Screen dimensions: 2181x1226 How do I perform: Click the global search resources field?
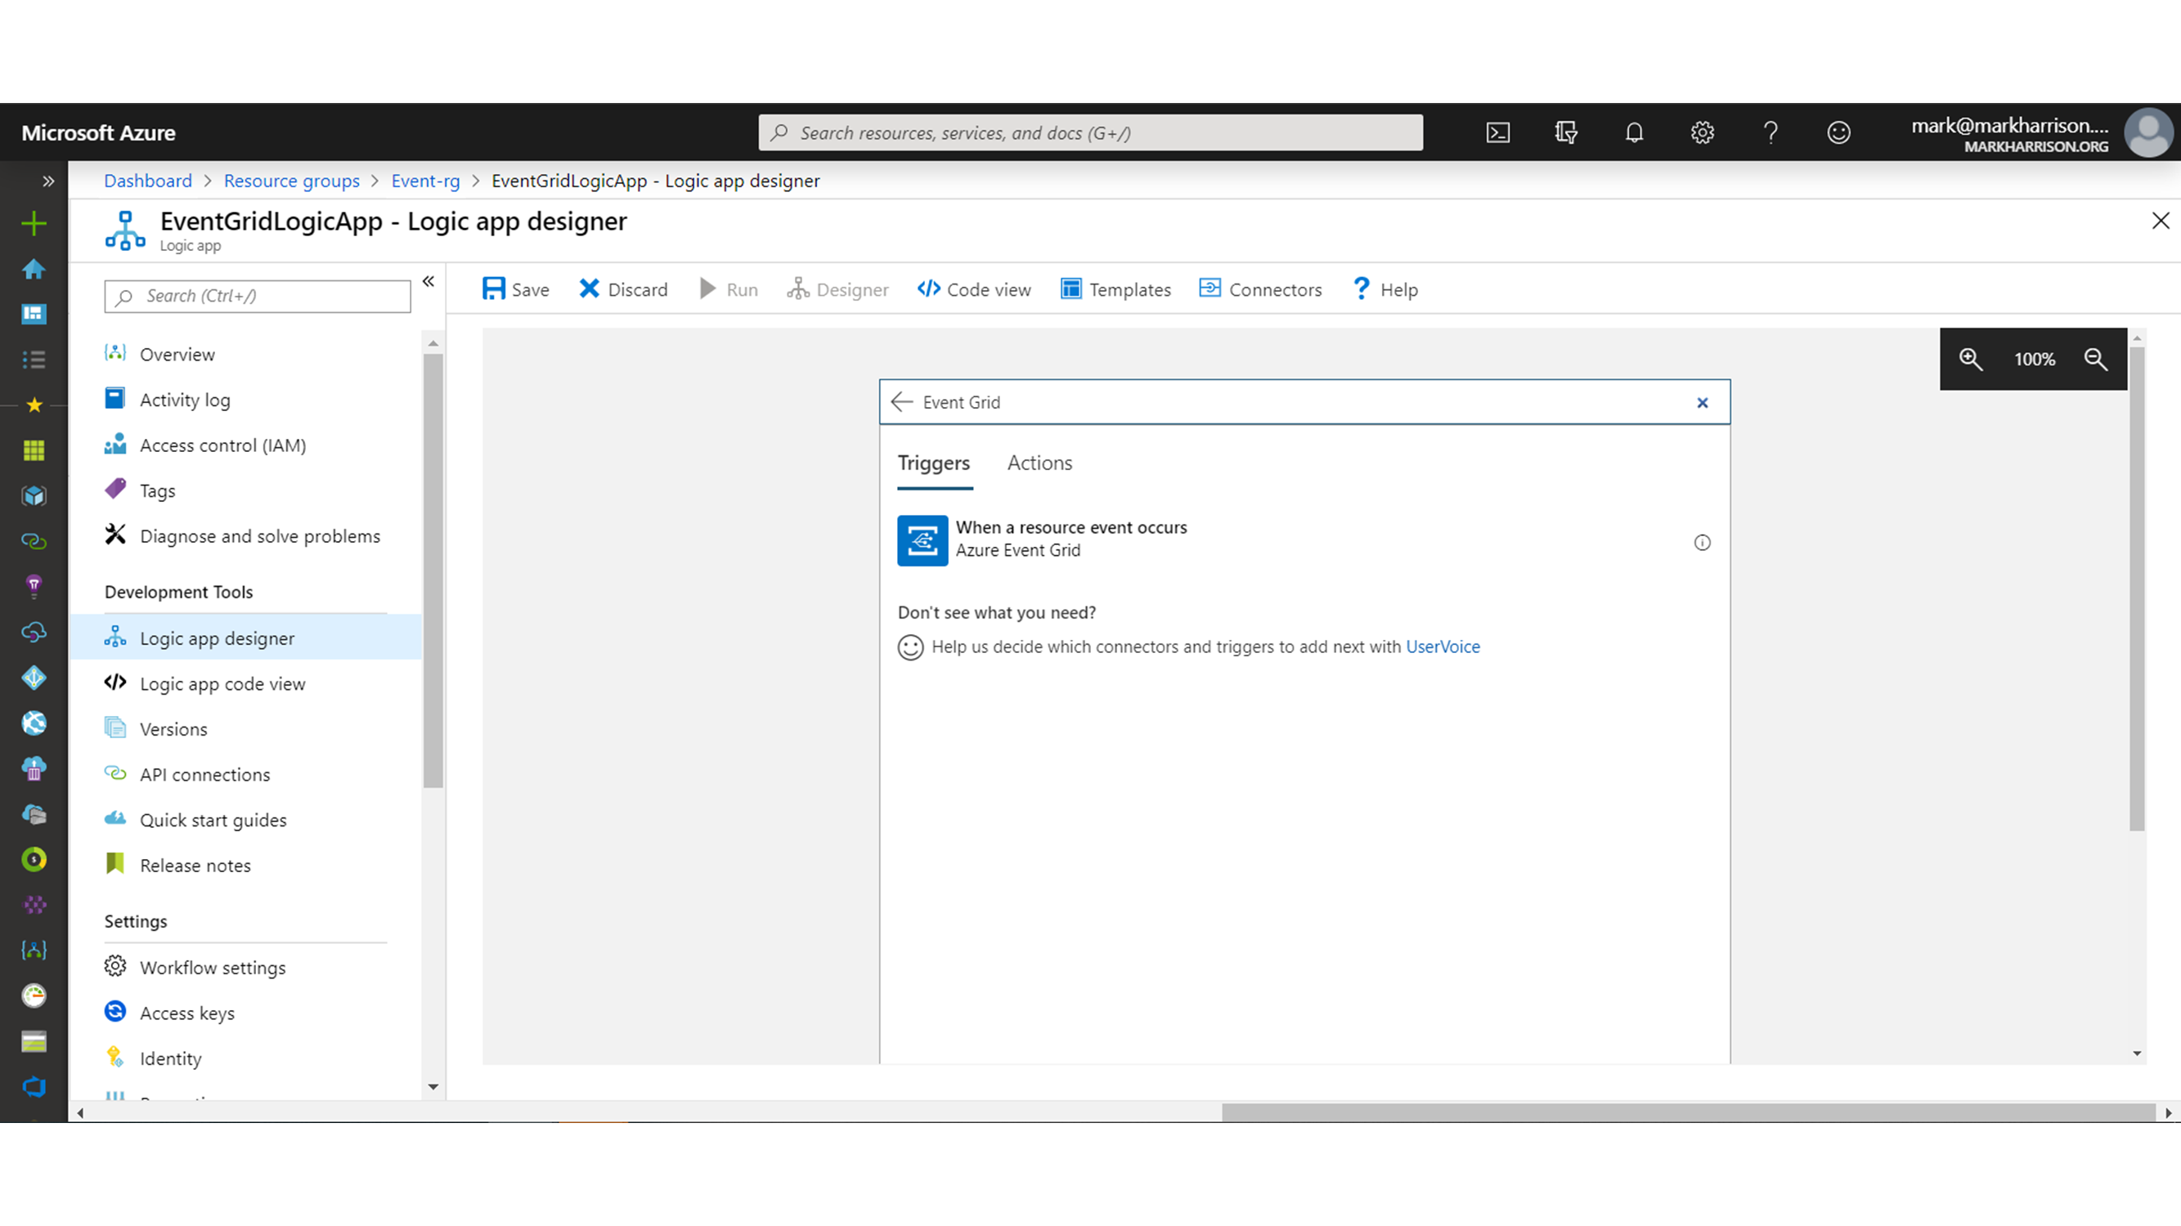(1091, 133)
